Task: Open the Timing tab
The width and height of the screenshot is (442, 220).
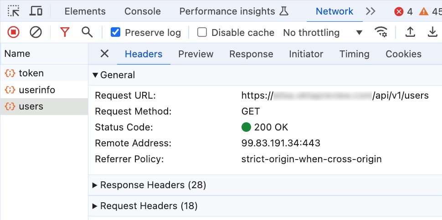Action: [x=354, y=54]
